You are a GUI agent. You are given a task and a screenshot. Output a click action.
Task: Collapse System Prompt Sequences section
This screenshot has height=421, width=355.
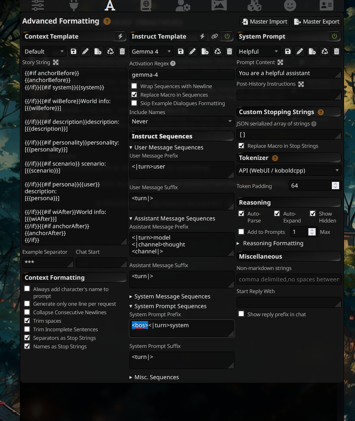click(x=168, y=306)
